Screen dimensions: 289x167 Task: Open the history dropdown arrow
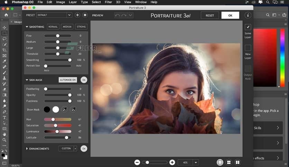[x=130, y=15]
